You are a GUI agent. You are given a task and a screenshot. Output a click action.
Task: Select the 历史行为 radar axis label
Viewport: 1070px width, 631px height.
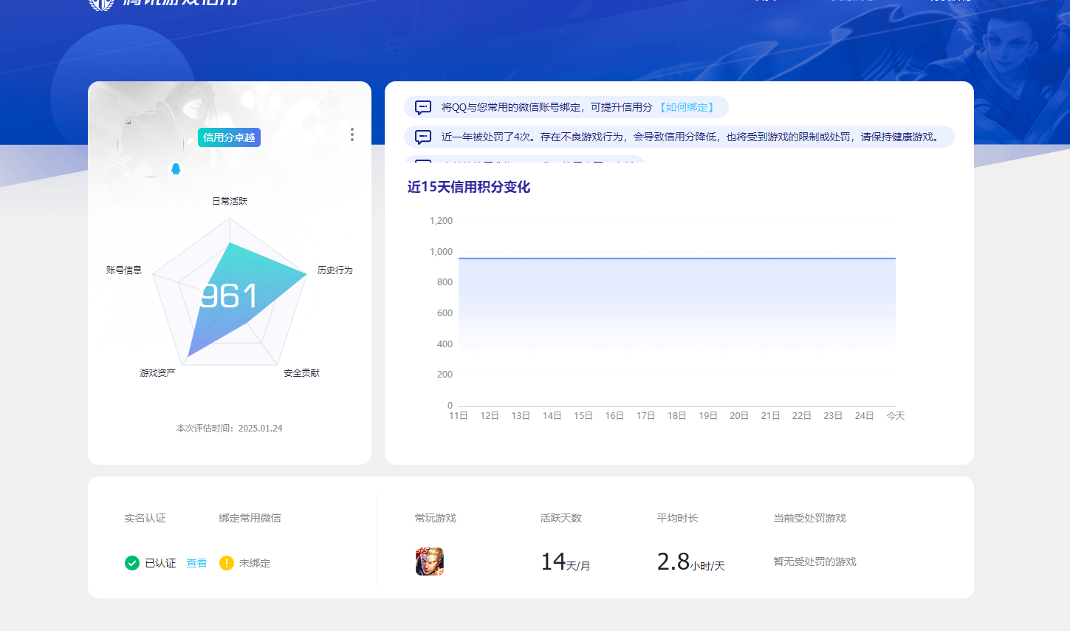pos(335,270)
